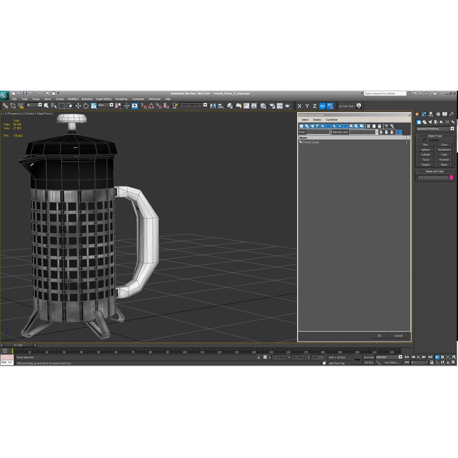
Task: Collapse the Name and Color rollout
Action: pyautogui.click(x=435, y=171)
